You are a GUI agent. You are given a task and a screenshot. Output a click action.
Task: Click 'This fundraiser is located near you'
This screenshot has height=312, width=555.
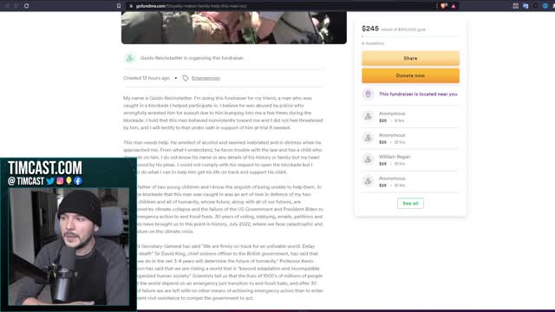tap(418, 94)
